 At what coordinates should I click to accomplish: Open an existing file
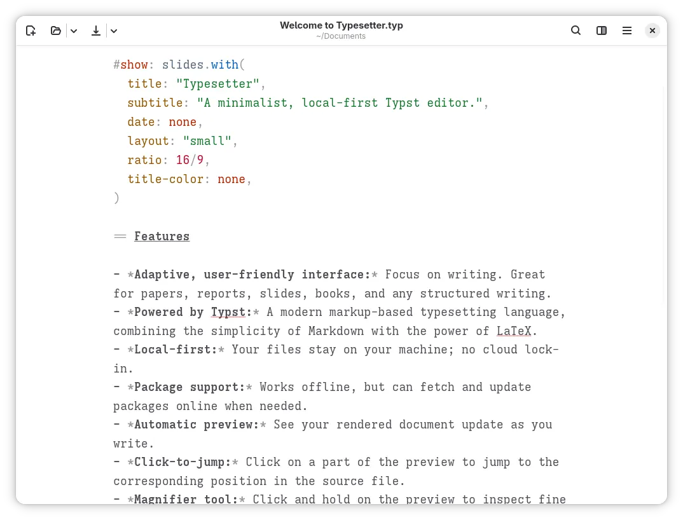tap(56, 31)
